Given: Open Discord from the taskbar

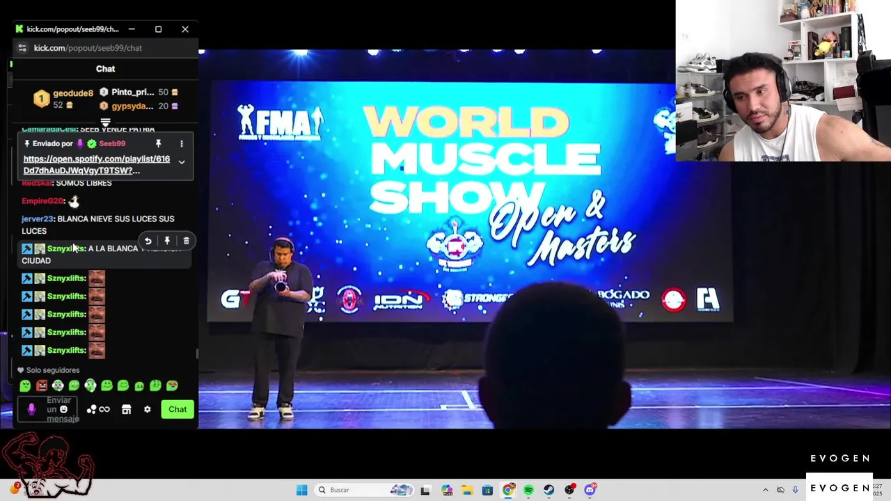Looking at the screenshot, I should [590, 490].
